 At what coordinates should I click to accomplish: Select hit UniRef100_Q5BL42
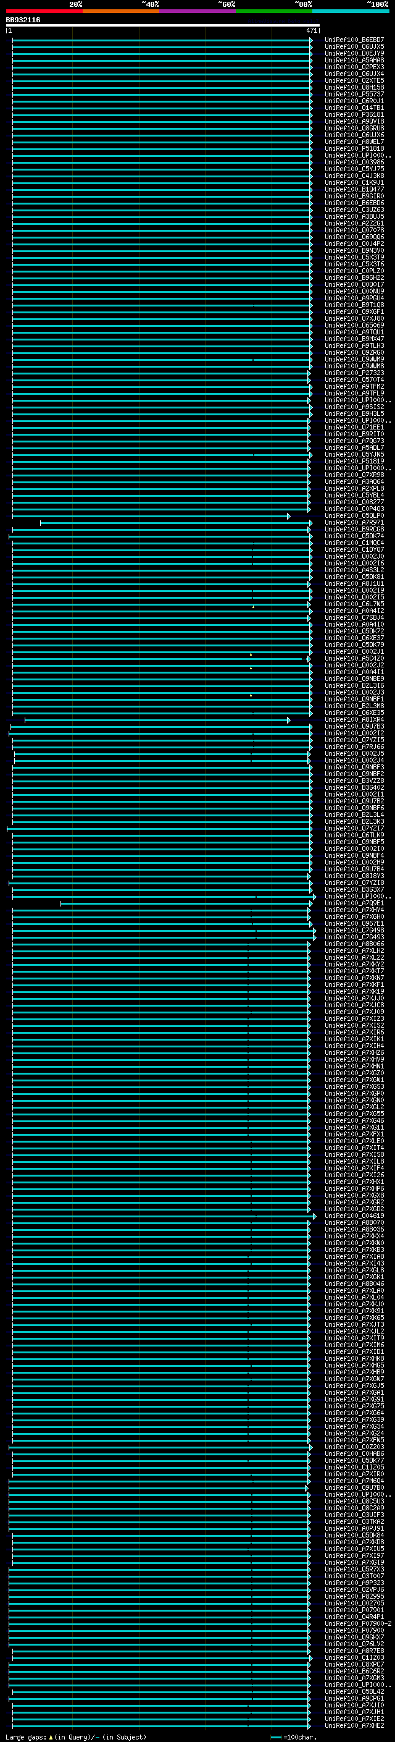coord(354,1691)
